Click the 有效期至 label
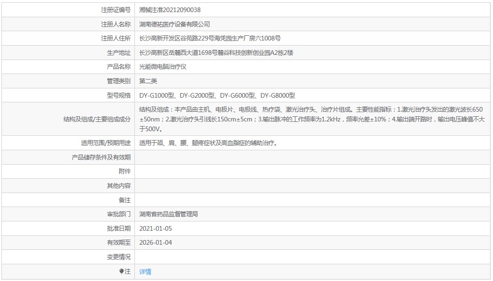Screen dimensions: 493x281 pos(119,242)
